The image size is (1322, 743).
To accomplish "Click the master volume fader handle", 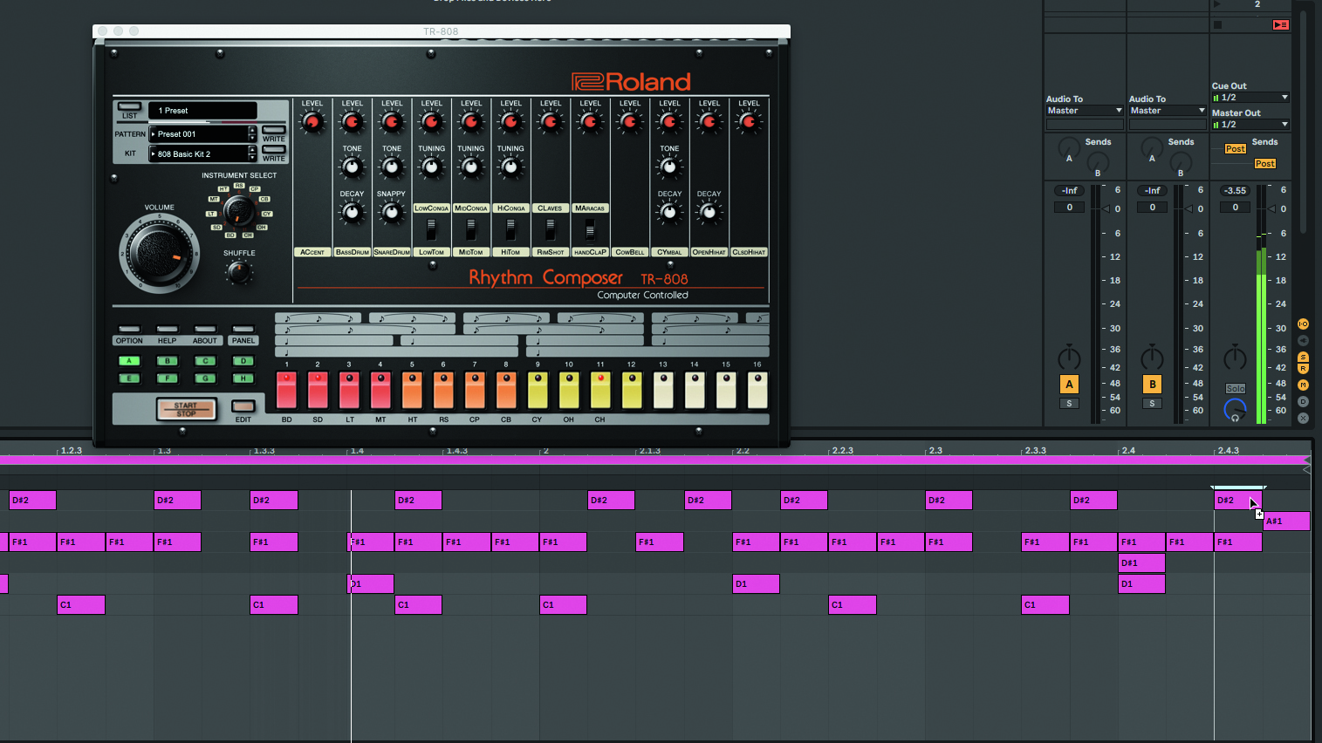I will click(1272, 209).
